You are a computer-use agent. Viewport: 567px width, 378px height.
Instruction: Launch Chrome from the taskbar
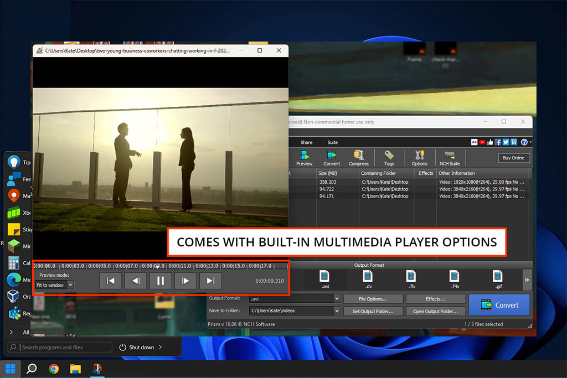pyautogui.click(x=54, y=369)
